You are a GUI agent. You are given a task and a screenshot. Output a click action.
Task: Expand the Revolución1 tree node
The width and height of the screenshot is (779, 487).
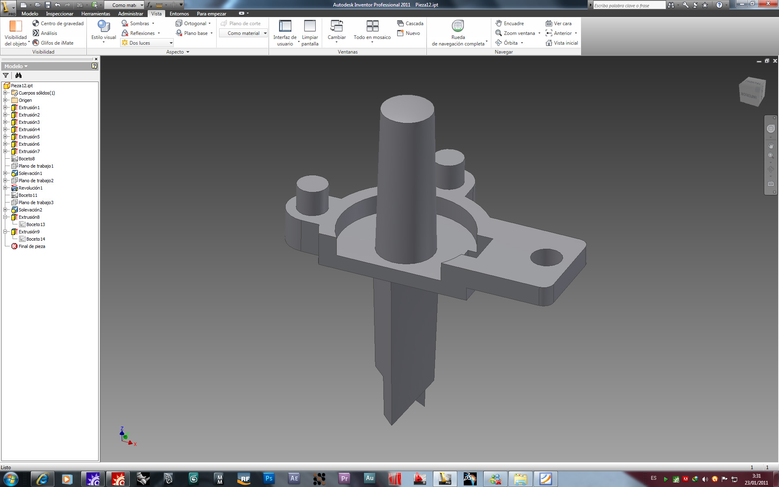pyautogui.click(x=5, y=188)
